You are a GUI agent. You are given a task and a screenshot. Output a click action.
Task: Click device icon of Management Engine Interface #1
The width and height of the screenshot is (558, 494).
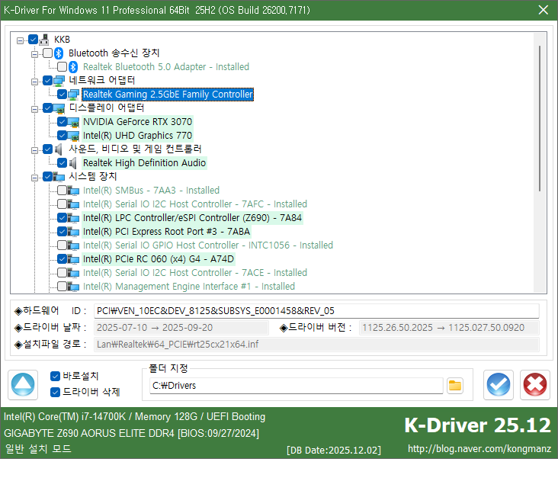click(73, 287)
